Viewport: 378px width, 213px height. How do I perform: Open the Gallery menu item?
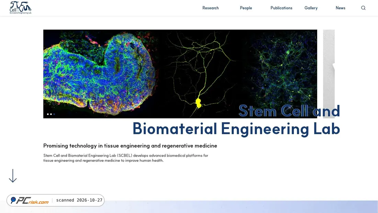click(311, 8)
